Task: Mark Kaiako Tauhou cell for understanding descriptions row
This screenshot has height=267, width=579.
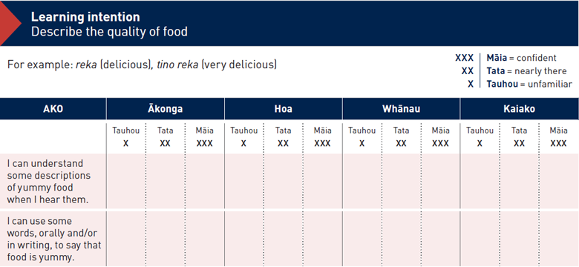Action: (480, 181)
